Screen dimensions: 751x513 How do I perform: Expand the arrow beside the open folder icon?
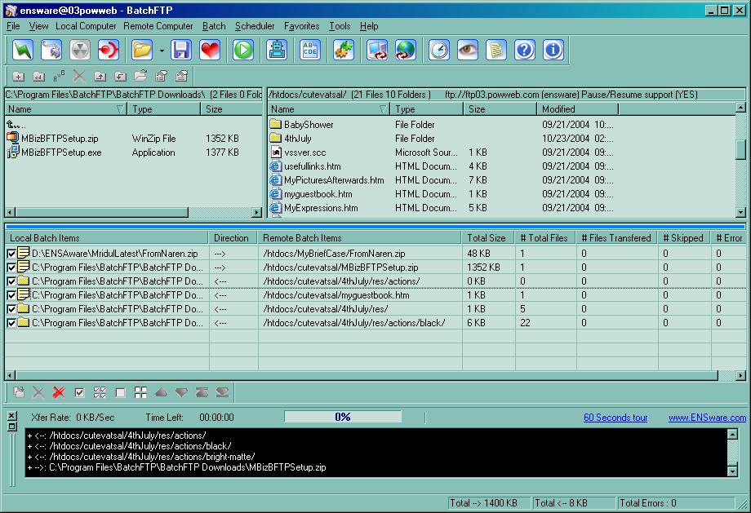(162, 51)
